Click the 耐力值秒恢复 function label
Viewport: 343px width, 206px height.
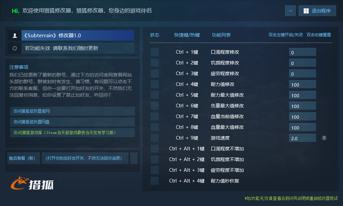[225, 181]
